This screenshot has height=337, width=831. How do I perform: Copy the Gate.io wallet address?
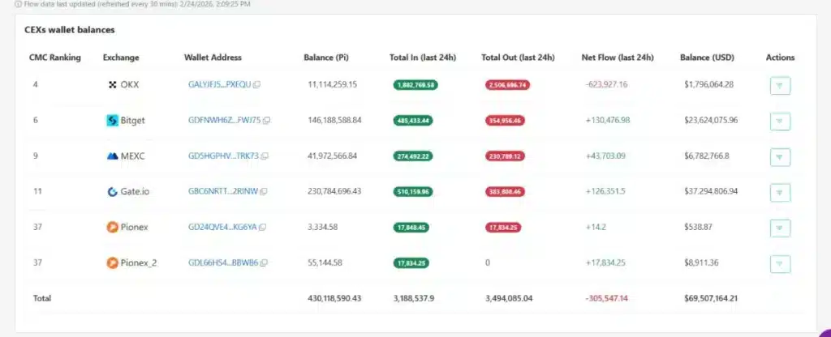(264, 191)
